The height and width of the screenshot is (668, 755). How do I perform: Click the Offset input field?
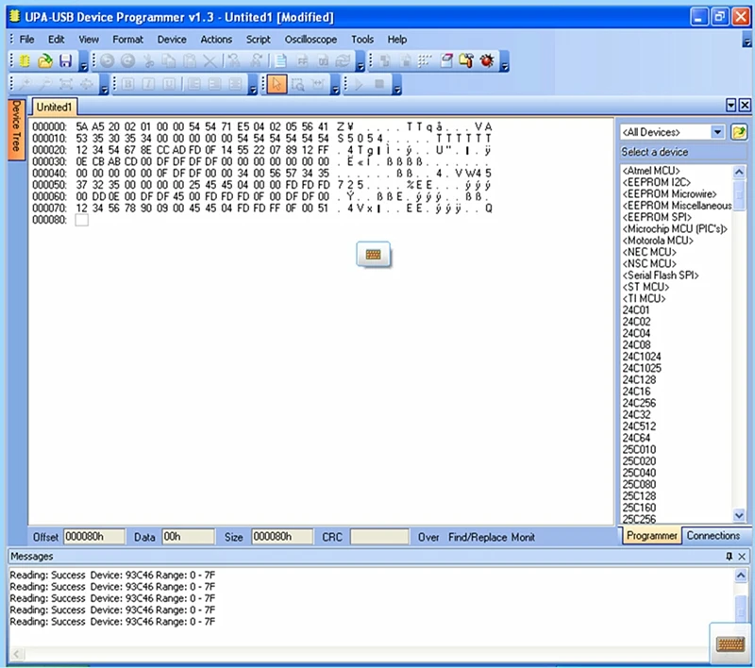coord(93,537)
